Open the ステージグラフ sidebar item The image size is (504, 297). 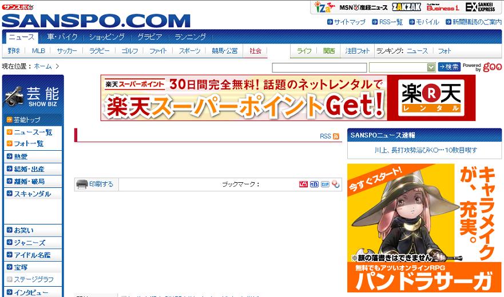point(34,279)
